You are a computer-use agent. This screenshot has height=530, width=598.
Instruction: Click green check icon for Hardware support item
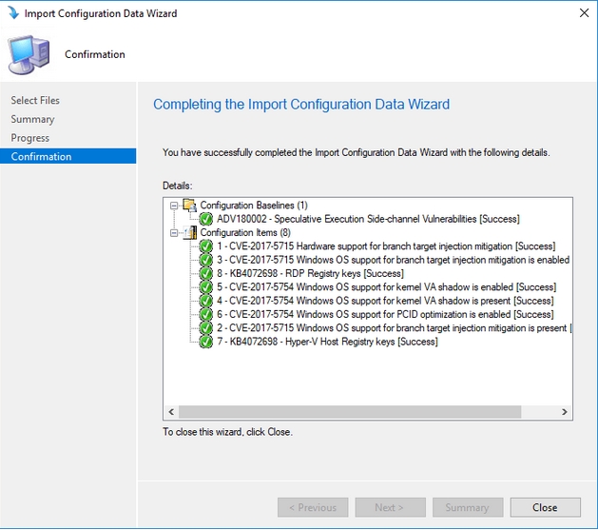pos(206,246)
